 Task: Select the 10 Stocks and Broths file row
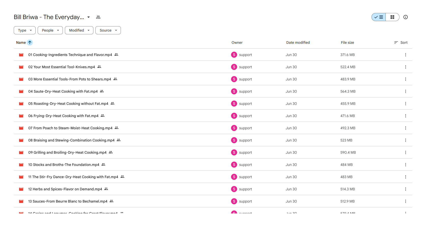click(213, 165)
